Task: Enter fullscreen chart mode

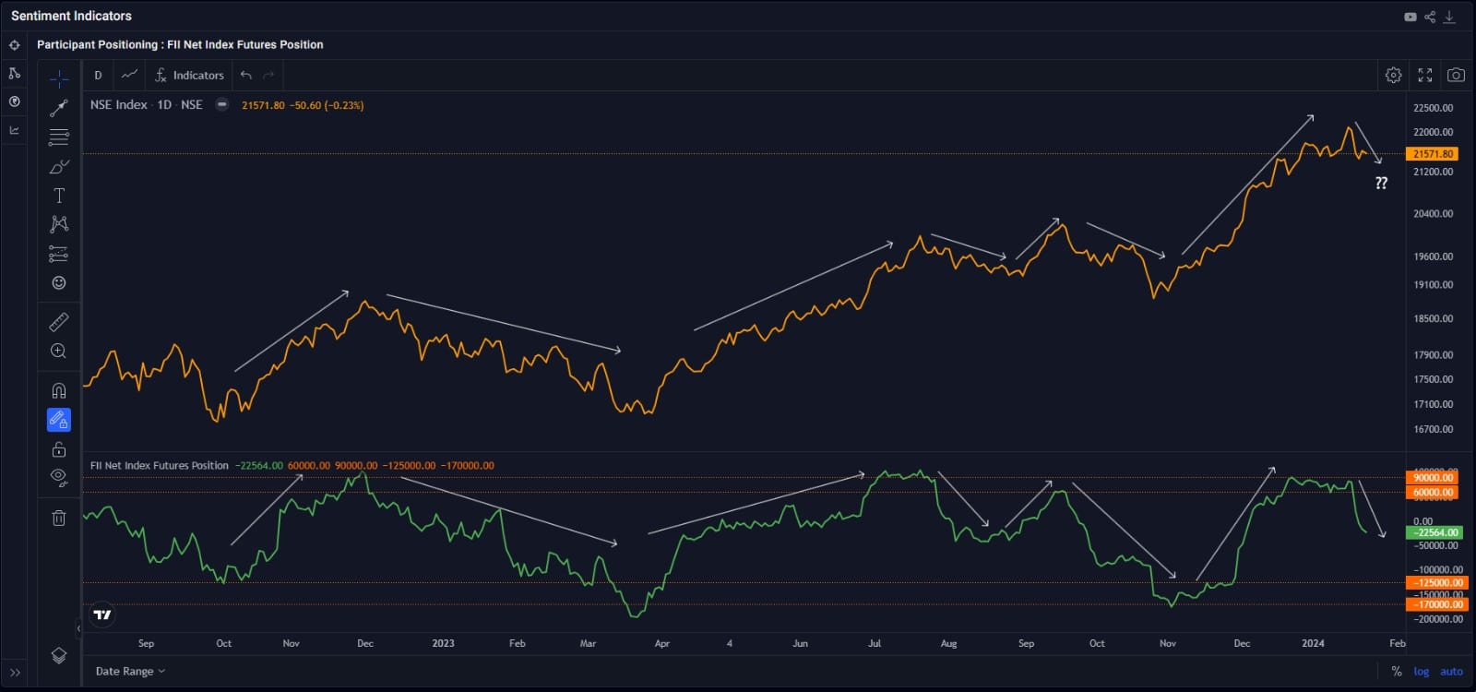Action: click(1425, 76)
